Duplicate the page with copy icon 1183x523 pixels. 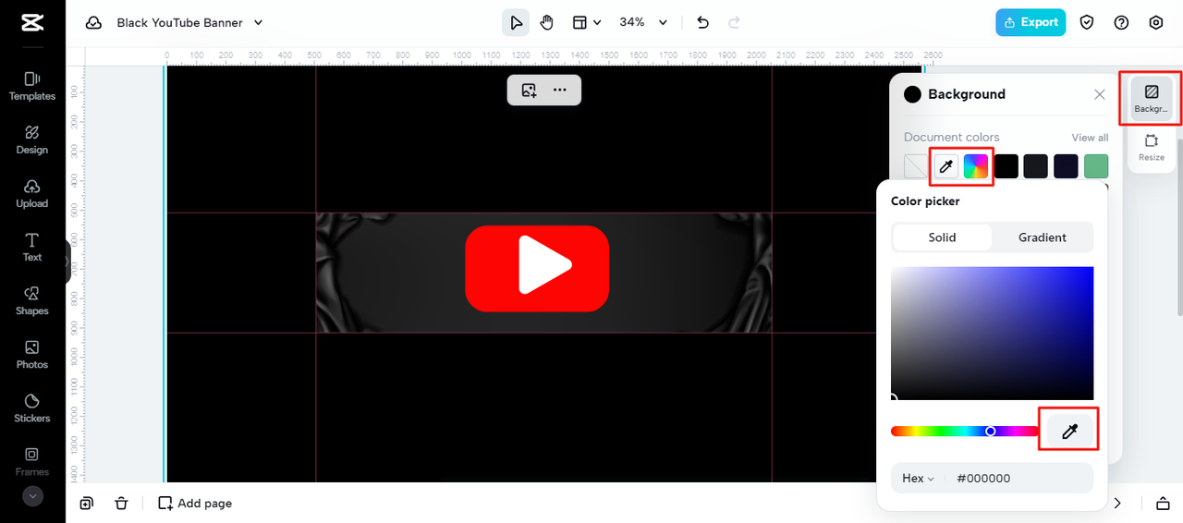[x=86, y=504]
